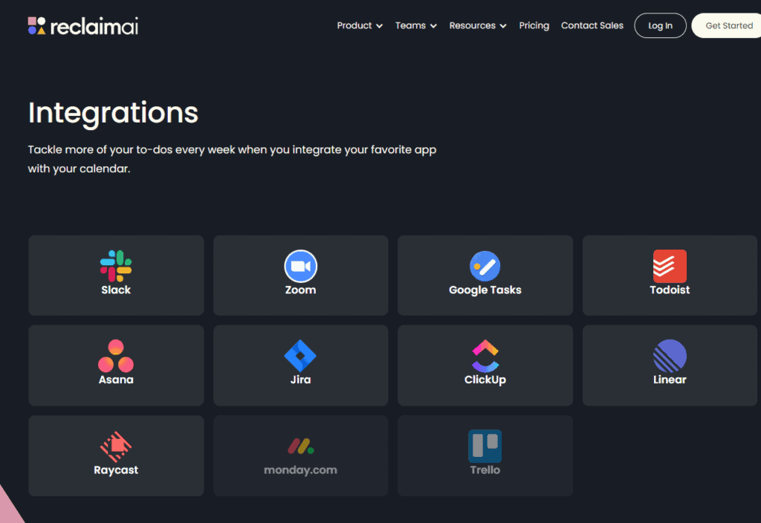
Task: Click the Linear integration card
Action: pyautogui.click(x=669, y=365)
